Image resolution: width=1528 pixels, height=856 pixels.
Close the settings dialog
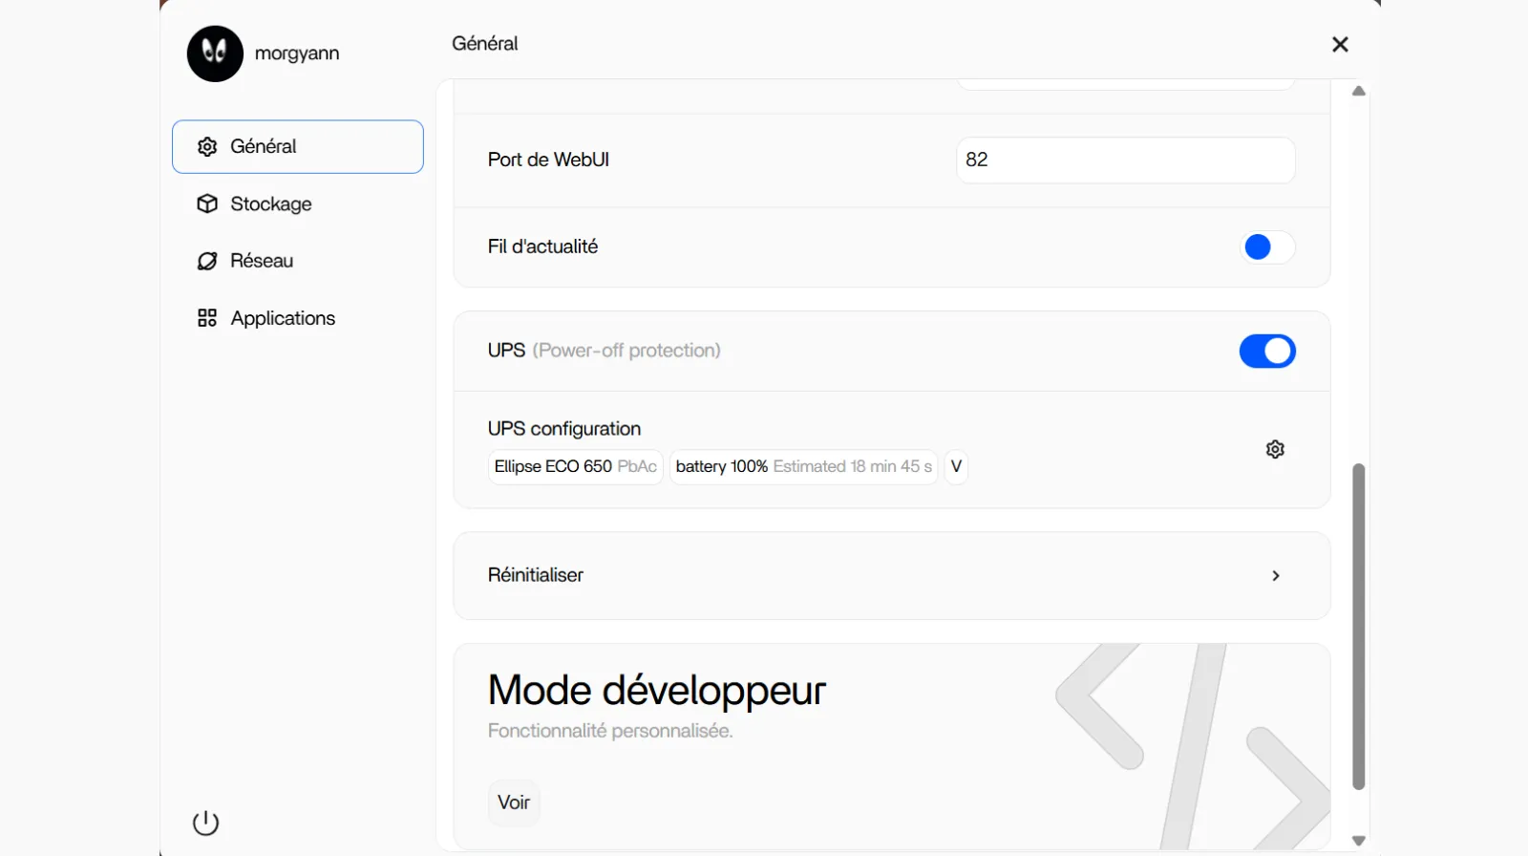[x=1340, y=44]
